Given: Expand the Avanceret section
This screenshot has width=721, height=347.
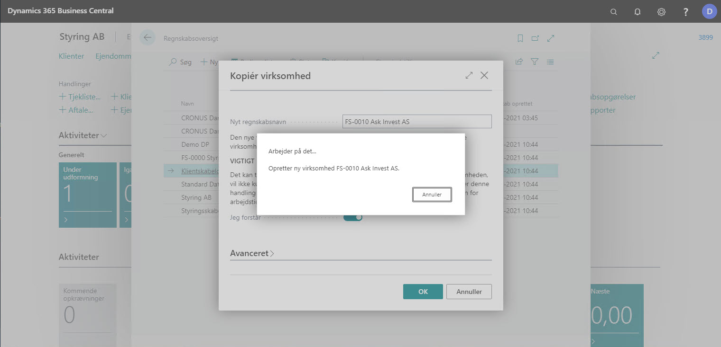Looking at the screenshot, I should [x=252, y=253].
